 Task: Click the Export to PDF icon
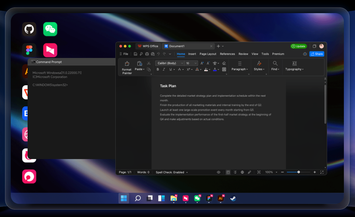141,54
